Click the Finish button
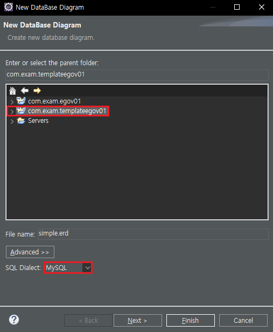 point(191,320)
